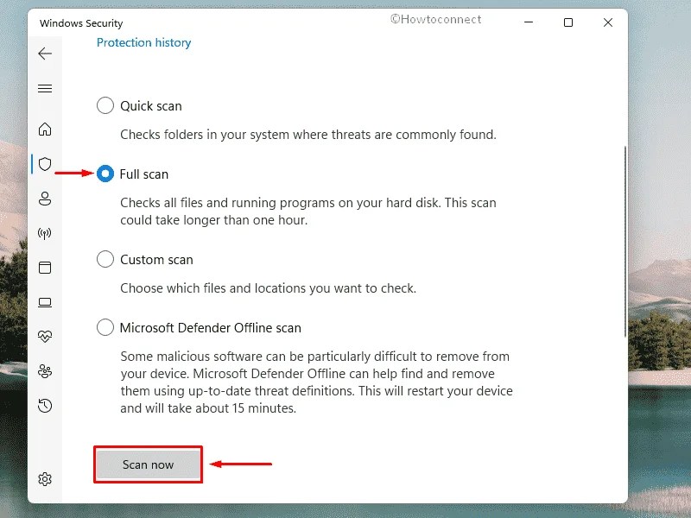Open Virus & threat protection from sidebar
691x518 pixels.
45,164
